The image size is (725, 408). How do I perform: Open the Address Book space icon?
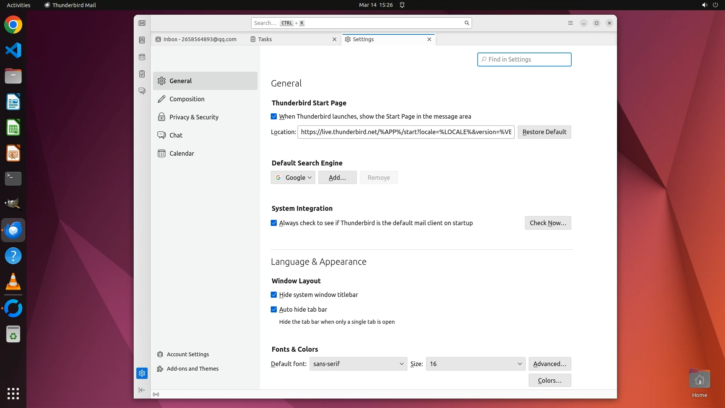(x=142, y=40)
